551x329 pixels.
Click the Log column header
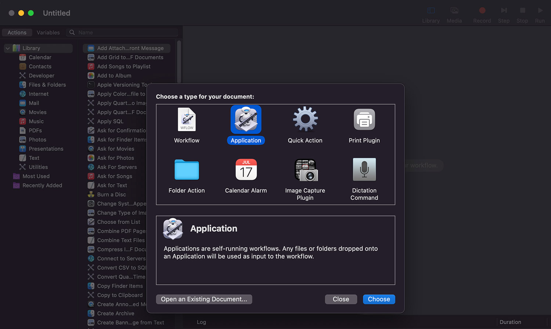[x=201, y=322]
